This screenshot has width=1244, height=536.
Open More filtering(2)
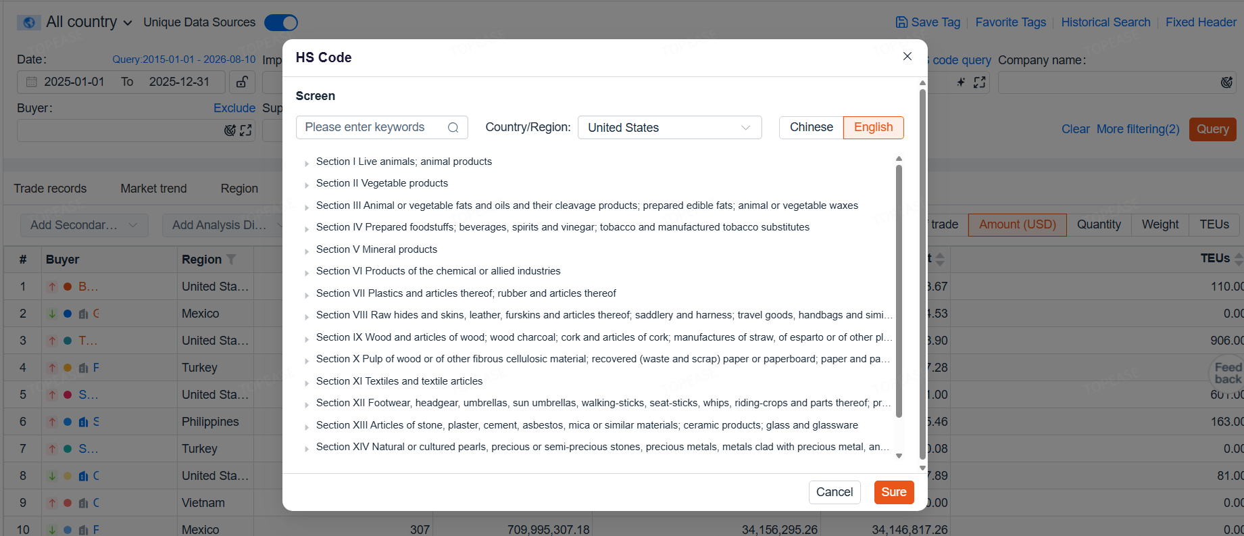[1138, 129]
